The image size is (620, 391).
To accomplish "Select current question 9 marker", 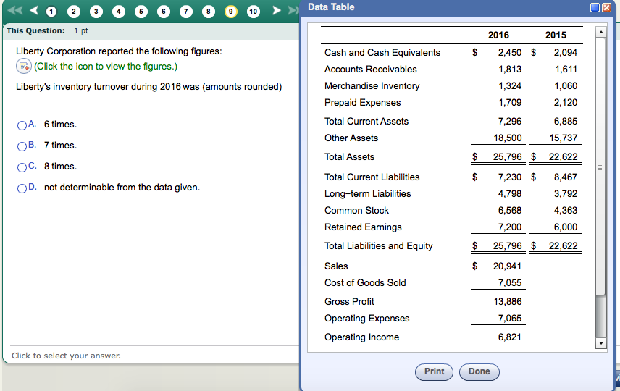I will click(x=231, y=12).
